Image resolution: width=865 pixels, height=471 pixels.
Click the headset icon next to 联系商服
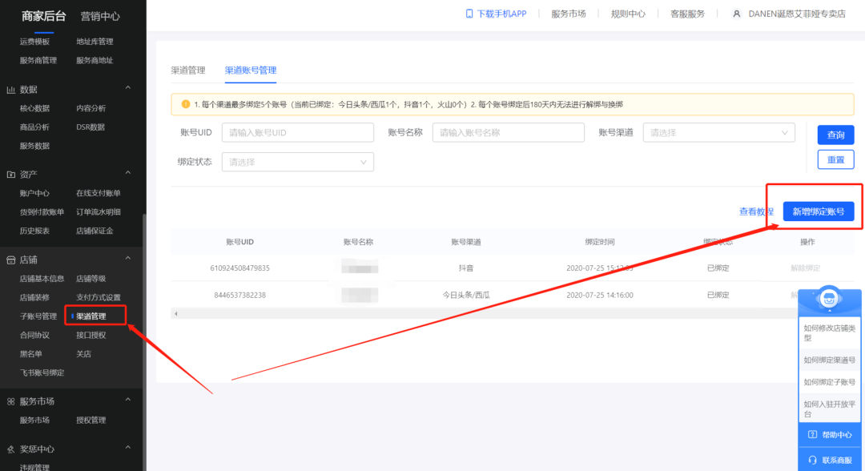tap(811, 459)
